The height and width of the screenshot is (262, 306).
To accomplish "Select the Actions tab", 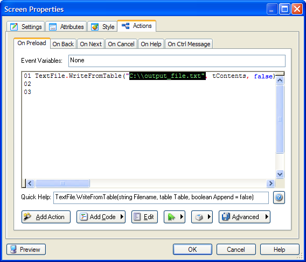I will click(136, 26).
